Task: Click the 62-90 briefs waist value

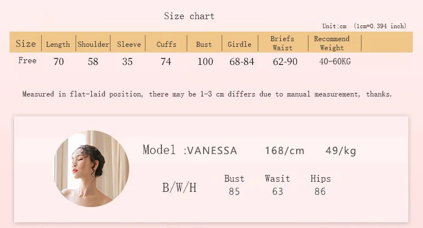Action: pyautogui.click(x=285, y=62)
